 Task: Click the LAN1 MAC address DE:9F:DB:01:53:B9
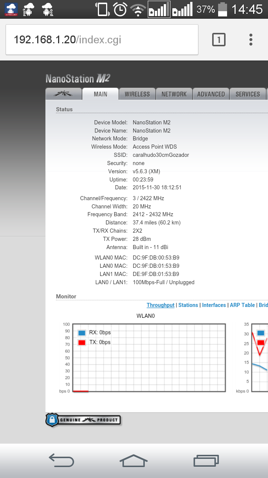click(156, 274)
